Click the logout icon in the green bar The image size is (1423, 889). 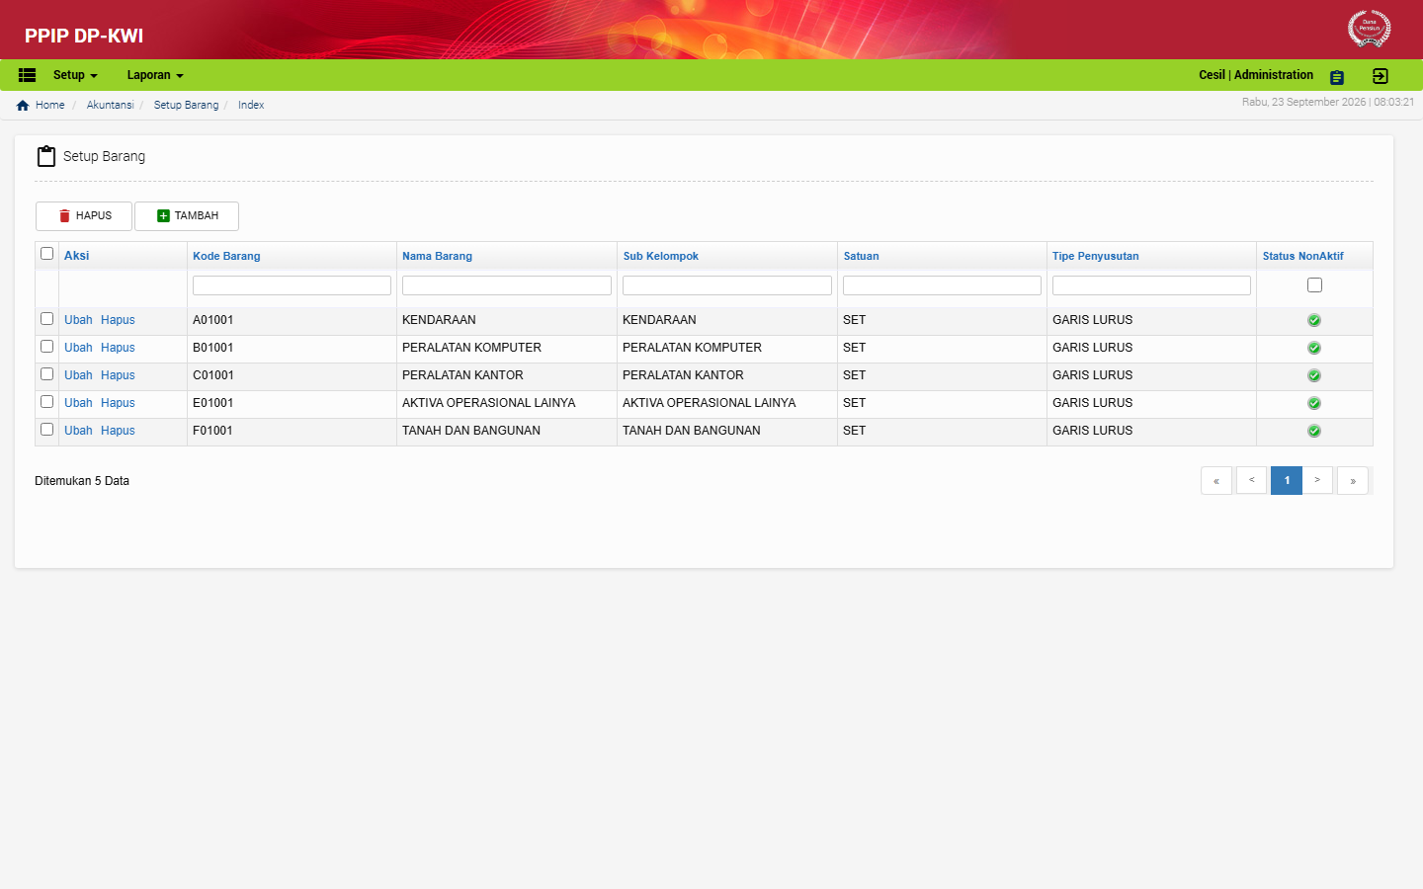pyautogui.click(x=1381, y=76)
